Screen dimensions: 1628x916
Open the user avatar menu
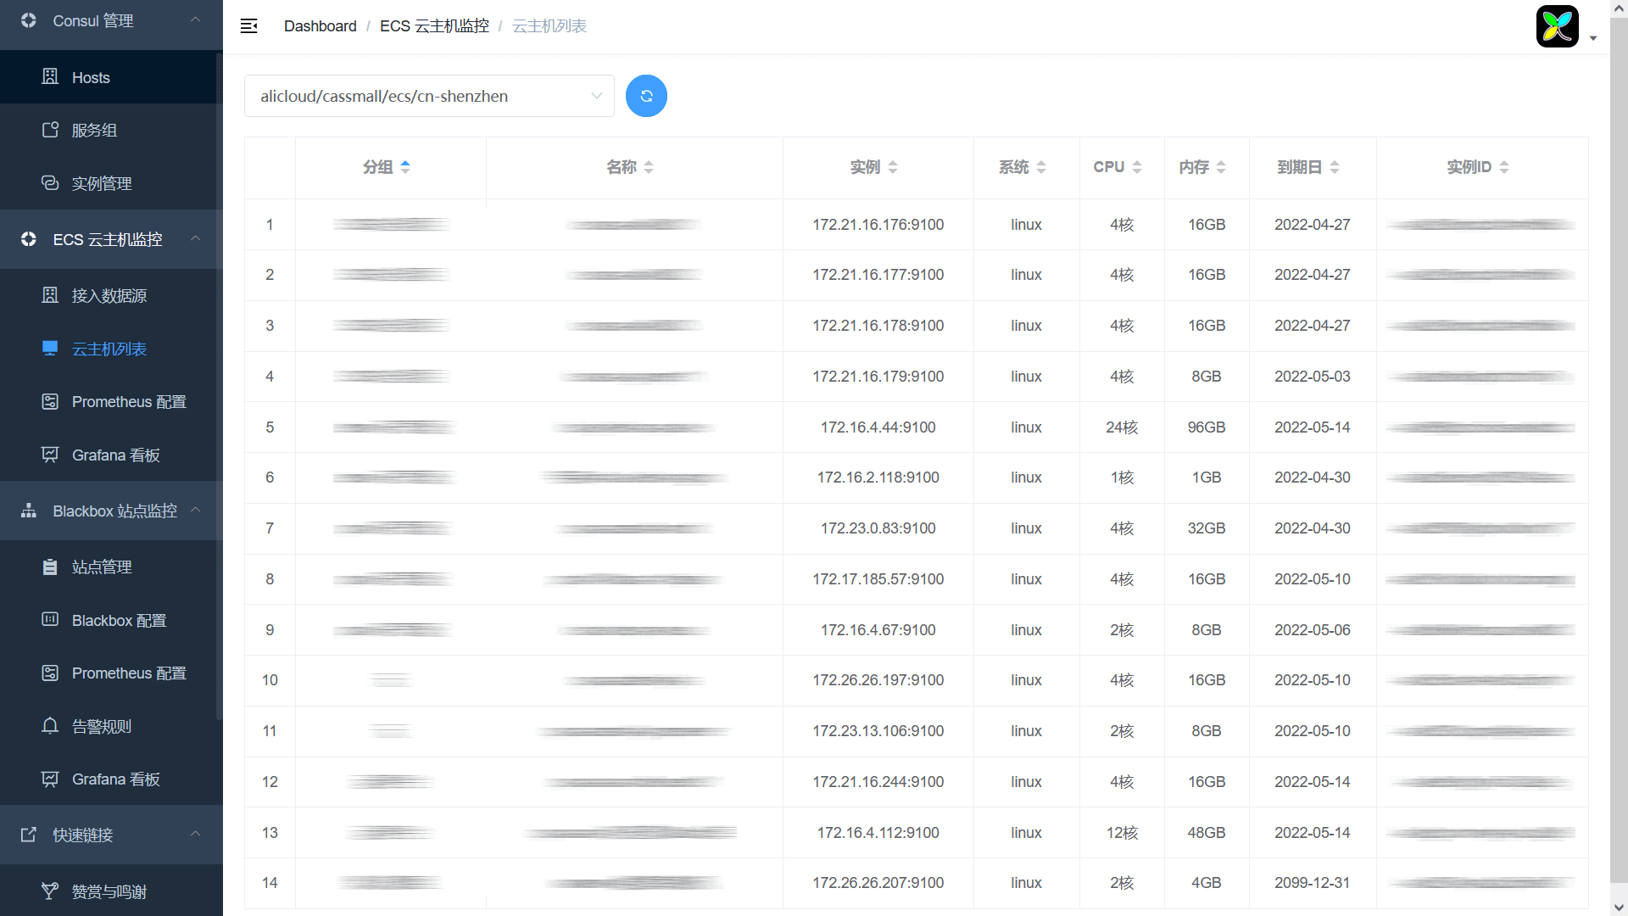point(1558,26)
